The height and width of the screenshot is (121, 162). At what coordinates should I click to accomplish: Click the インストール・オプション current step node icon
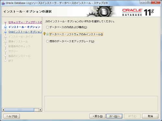point(6,27)
